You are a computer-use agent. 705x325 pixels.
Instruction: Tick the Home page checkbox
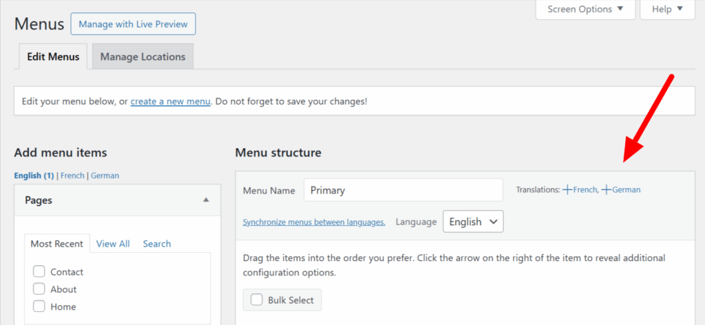coord(39,306)
